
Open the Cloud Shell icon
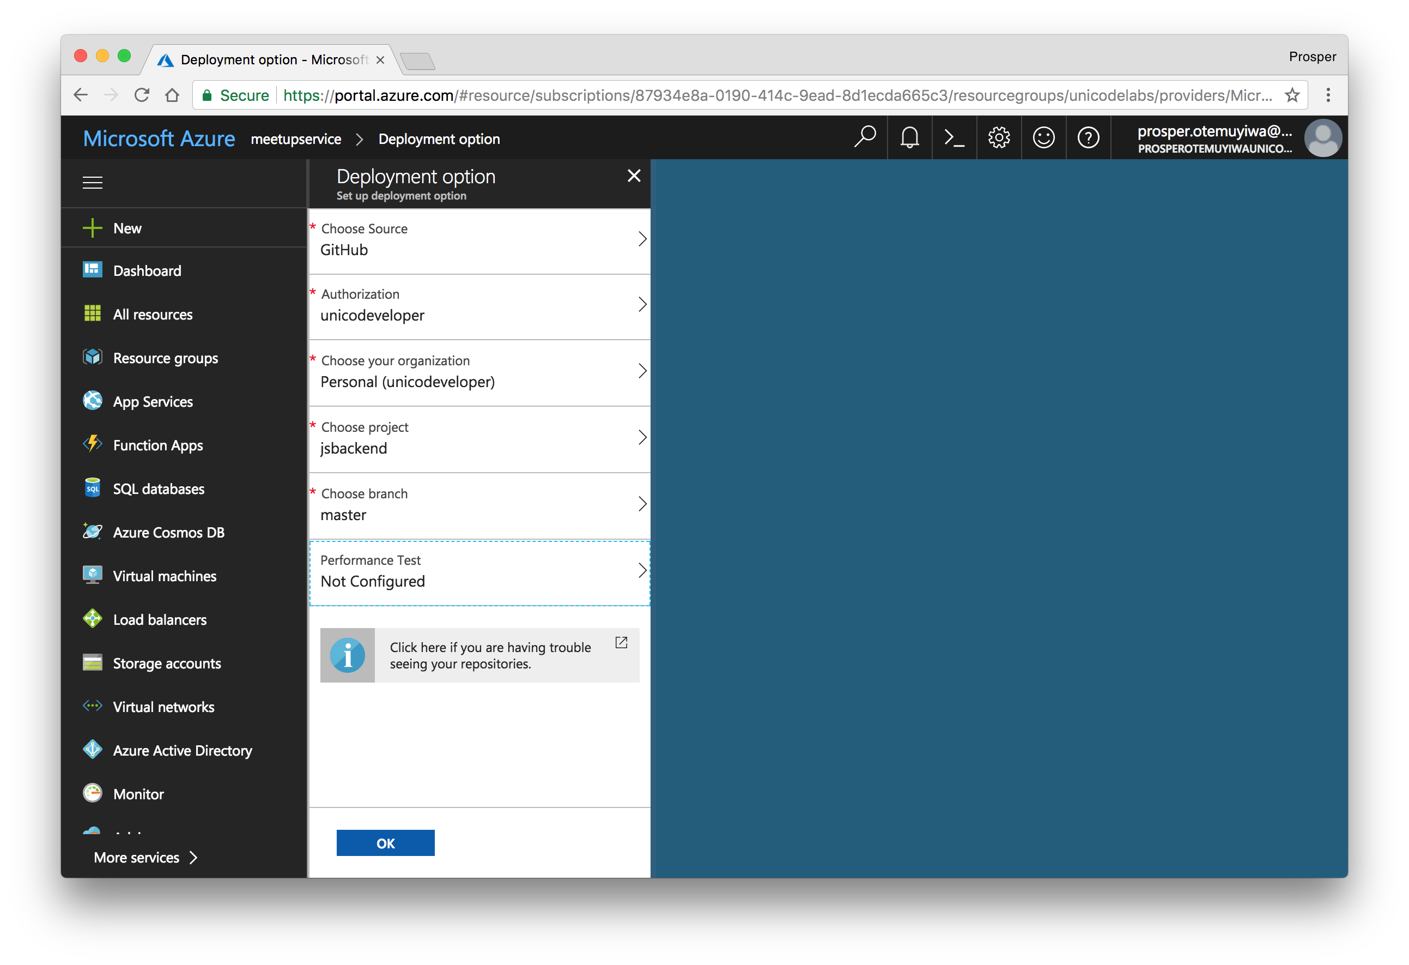point(953,138)
